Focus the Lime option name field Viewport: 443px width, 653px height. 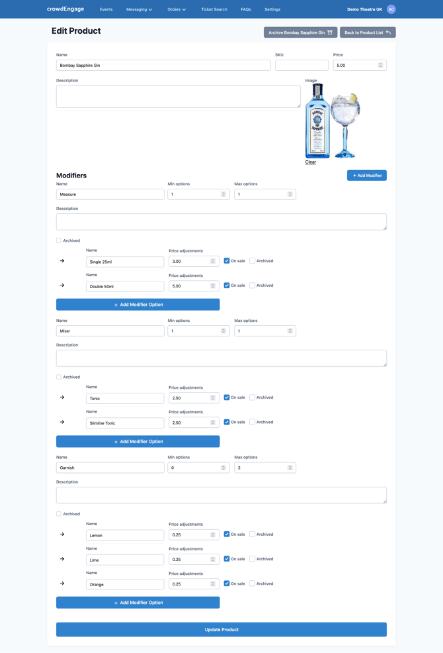point(125,560)
